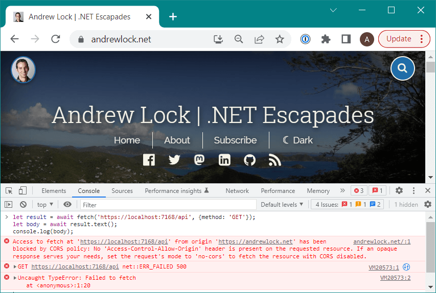Open the site search magnifier button

402,68
